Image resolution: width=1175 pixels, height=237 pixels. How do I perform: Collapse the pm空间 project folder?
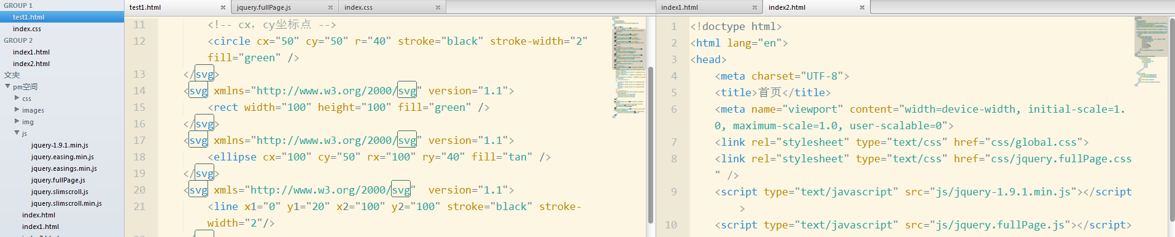(x=7, y=86)
